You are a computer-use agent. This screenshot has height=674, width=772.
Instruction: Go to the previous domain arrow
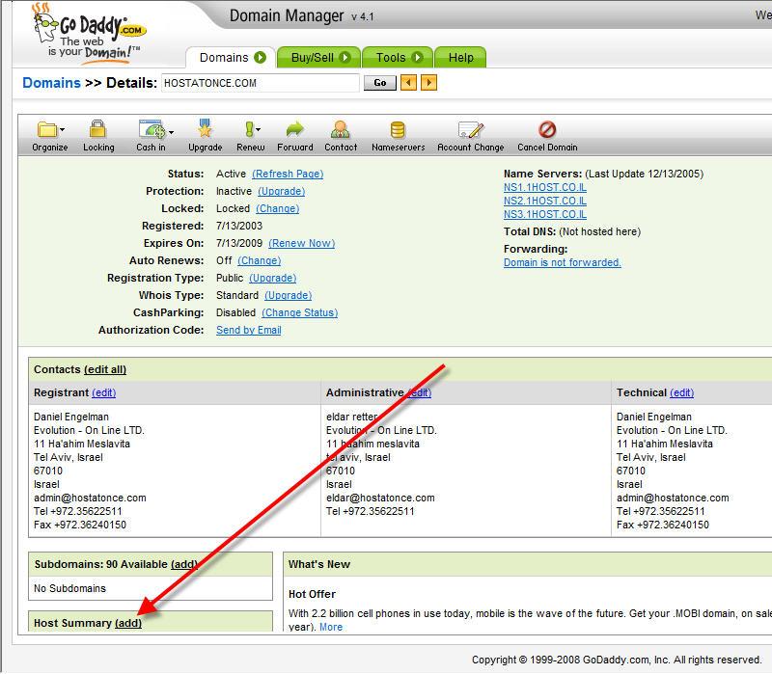(409, 83)
